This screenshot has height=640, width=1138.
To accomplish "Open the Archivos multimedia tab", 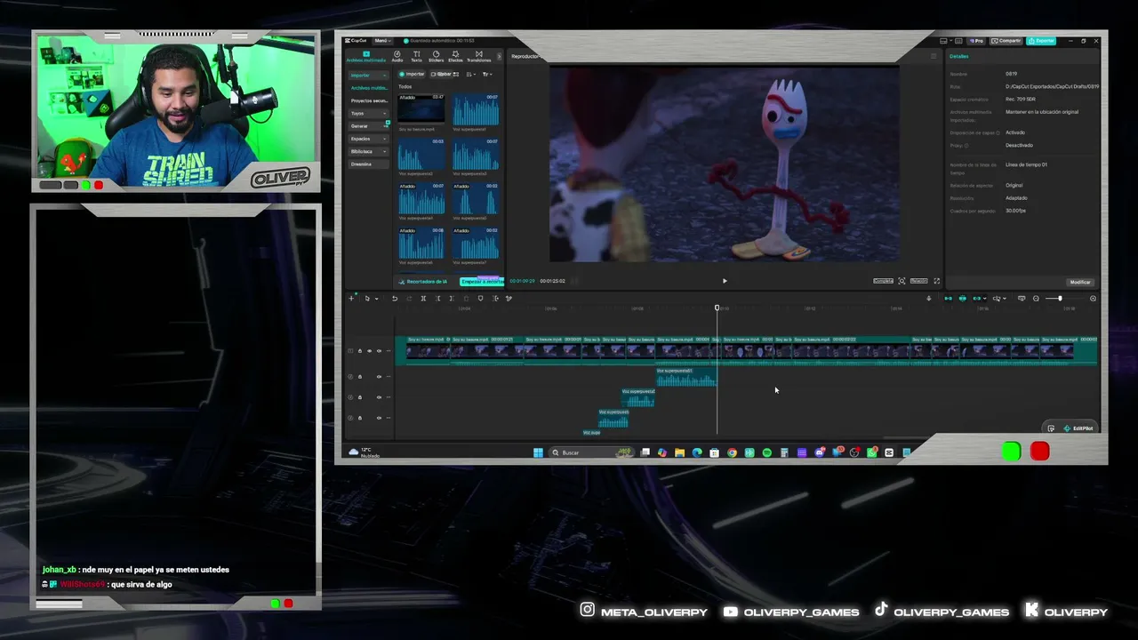I will click(365, 57).
